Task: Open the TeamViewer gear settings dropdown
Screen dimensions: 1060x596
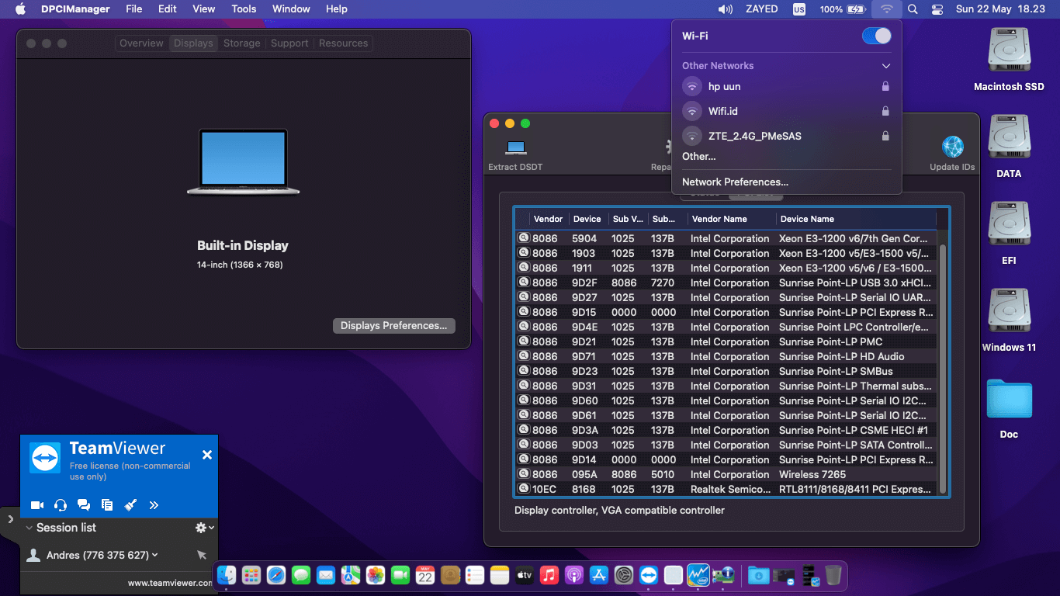Action: (x=205, y=528)
